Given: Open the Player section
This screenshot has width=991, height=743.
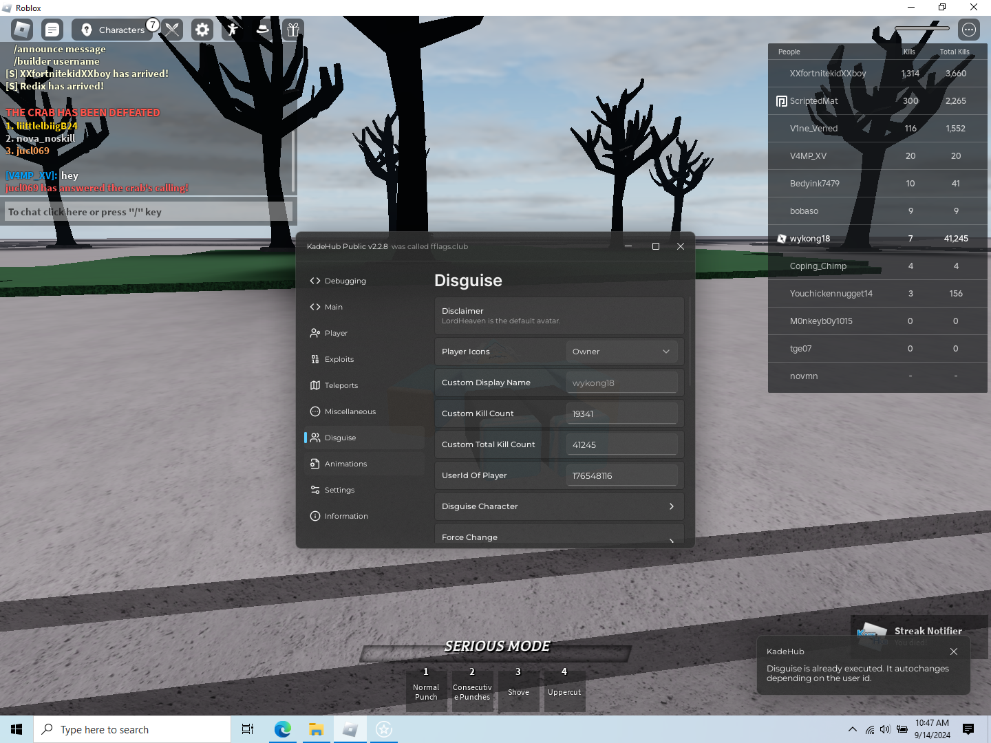Looking at the screenshot, I should pos(364,333).
